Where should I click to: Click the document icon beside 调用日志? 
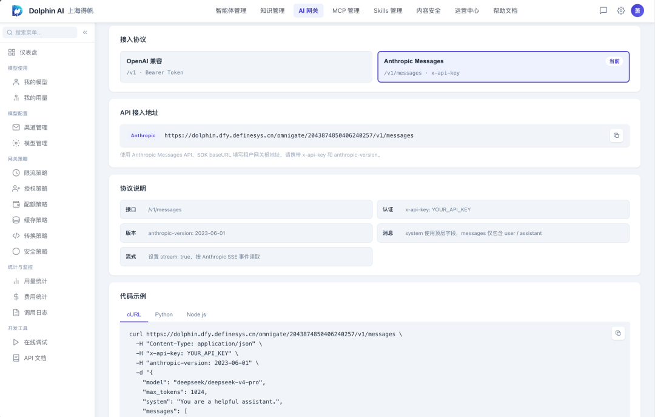click(16, 313)
